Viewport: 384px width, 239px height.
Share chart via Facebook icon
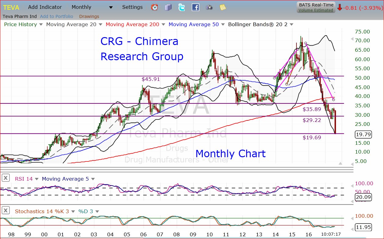(196, 7)
